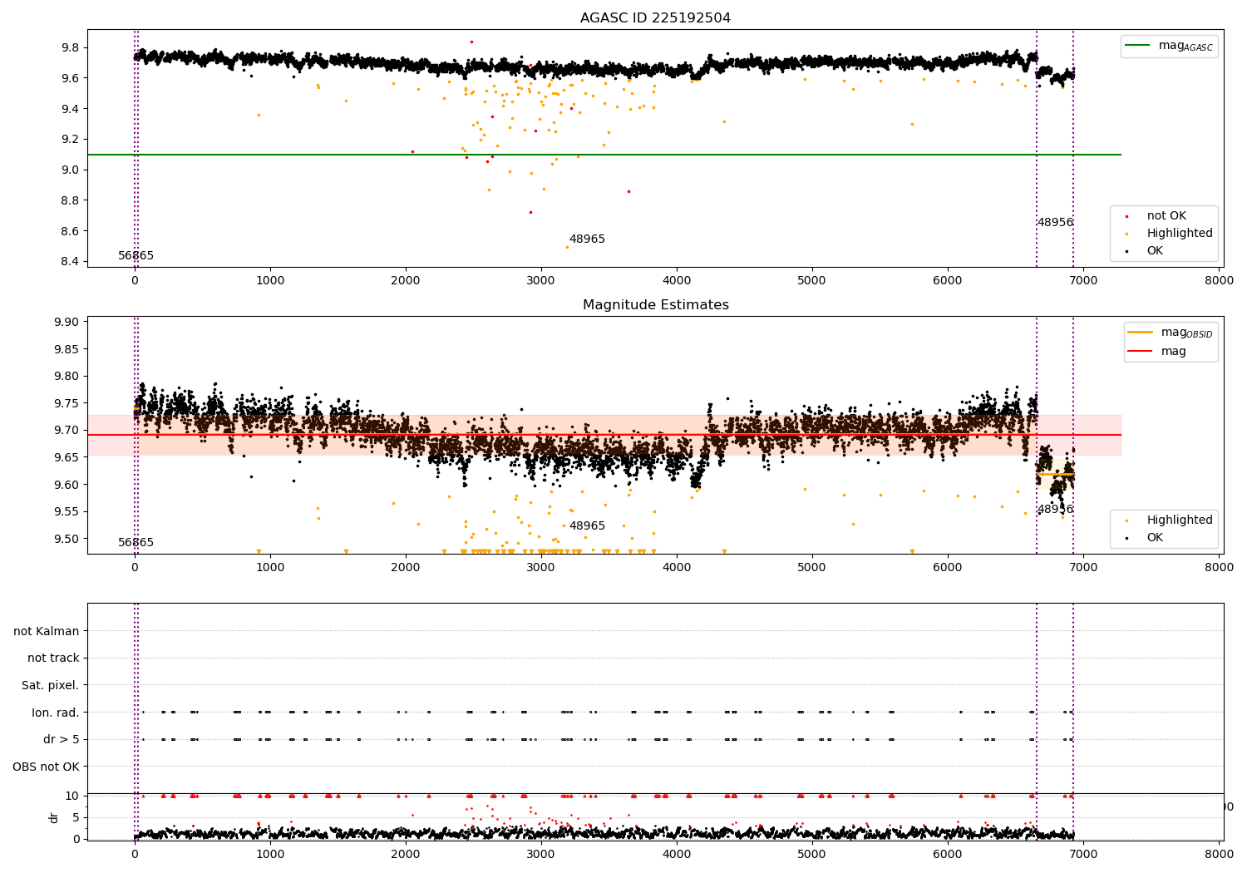Click the "6000" x-tick label under the Magnitude Estimates plot
The height and width of the screenshot is (873, 1247).
[x=948, y=568]
